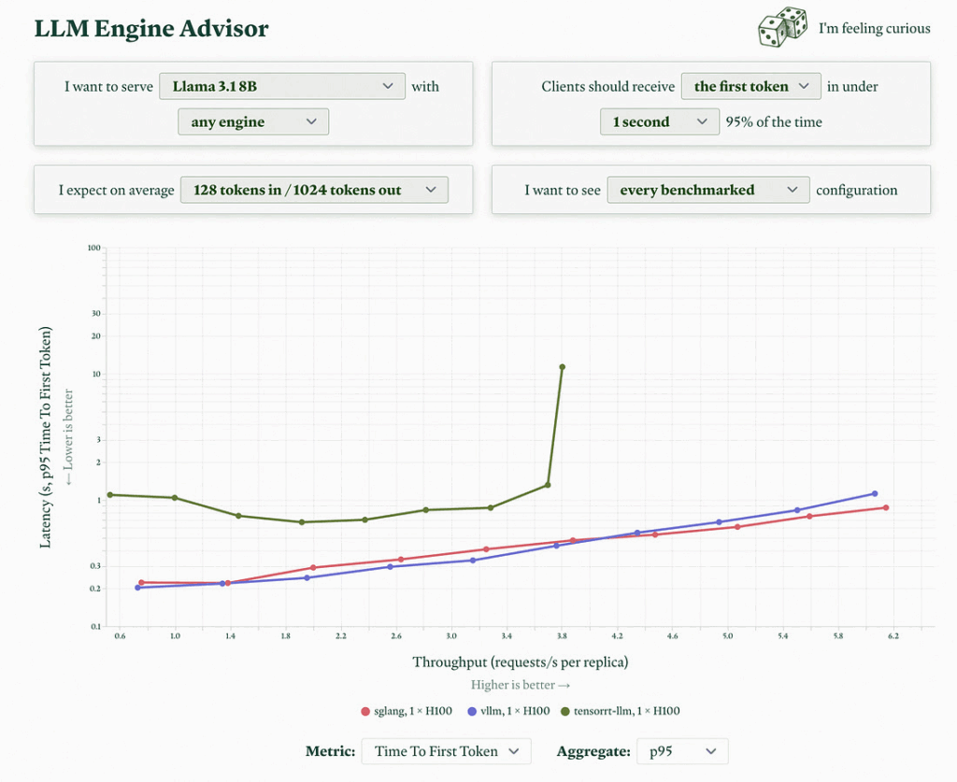Click the LLM Engine Advisor title
This screenshot has width=957, height=782.
(151, 29)
